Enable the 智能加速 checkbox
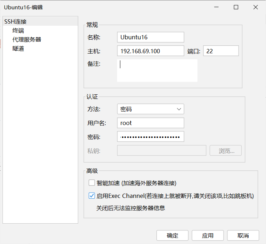The height and width of the screenshot is (244, 266). (92, 183)
